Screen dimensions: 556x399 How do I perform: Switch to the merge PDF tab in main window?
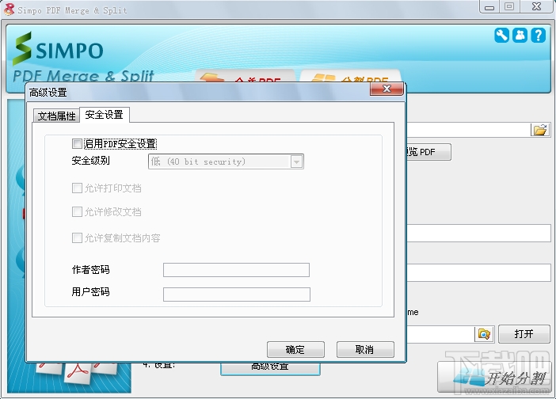coord(245,76)
